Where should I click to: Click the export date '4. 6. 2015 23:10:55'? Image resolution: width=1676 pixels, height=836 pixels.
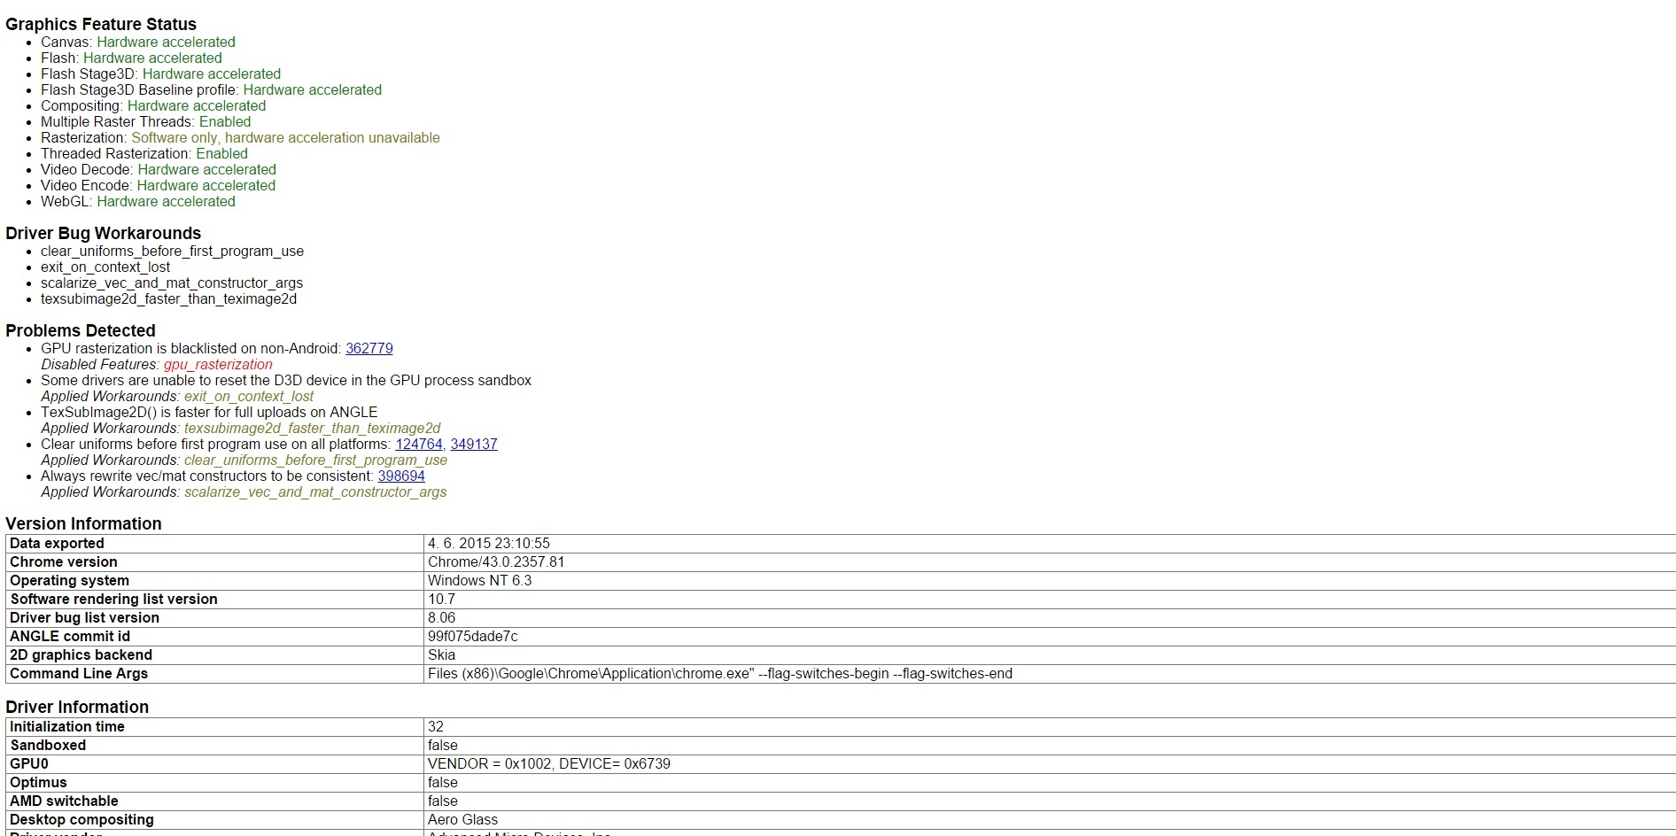point(489,544)
